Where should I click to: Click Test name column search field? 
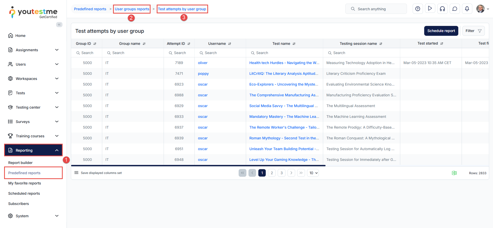[284, 53]
